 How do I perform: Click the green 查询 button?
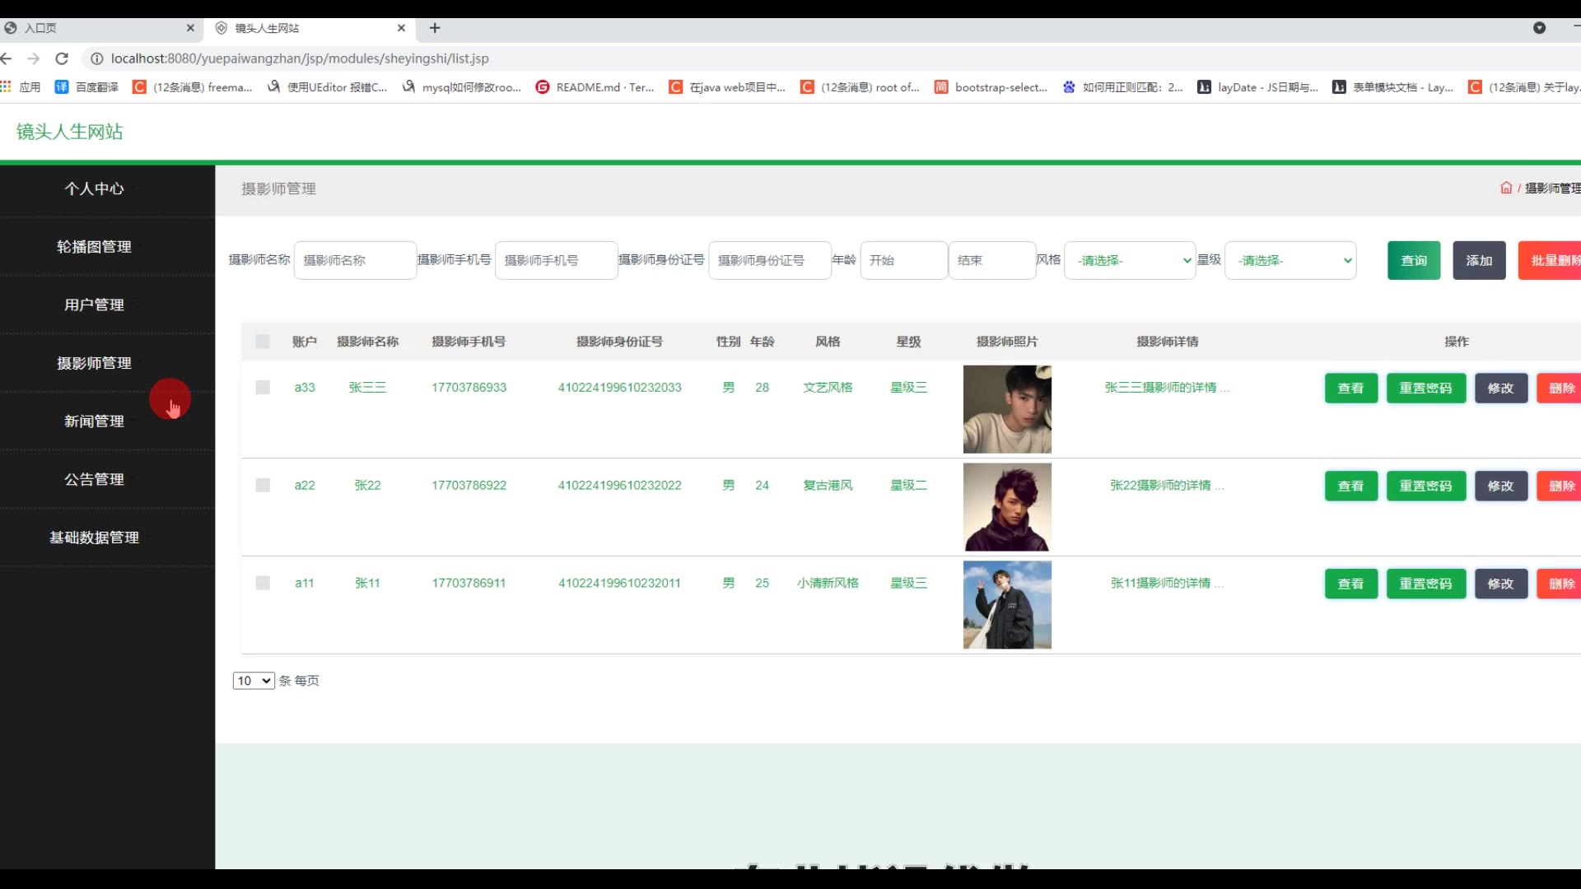pos(1414,260)
